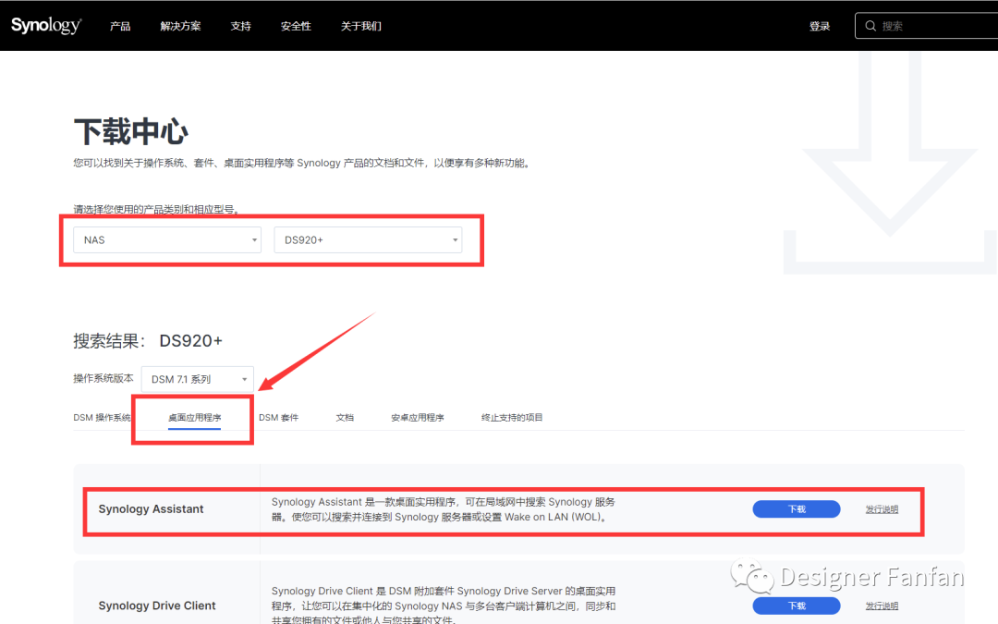Click the 搜索结果: DS920+ heading
Image resolution: width=998 pixels, height=624 pixels.
coord(148,340)
